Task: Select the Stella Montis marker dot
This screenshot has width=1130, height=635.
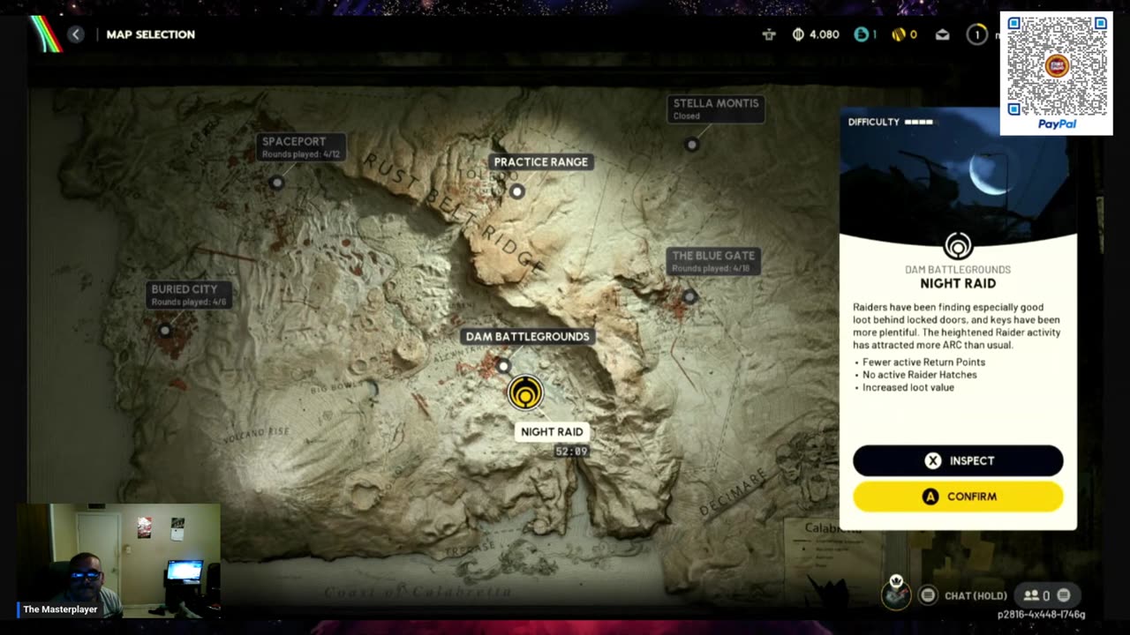Action: point(692,145)
